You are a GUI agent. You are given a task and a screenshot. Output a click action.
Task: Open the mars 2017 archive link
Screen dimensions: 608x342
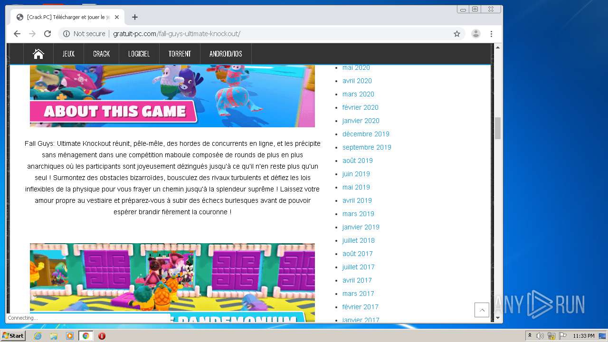point(358,294)
